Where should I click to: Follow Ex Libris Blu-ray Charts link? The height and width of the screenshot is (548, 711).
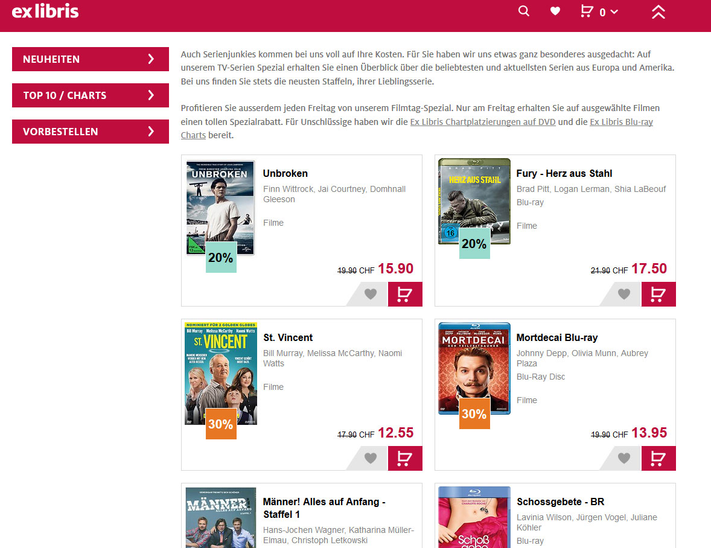click(621, 122)
